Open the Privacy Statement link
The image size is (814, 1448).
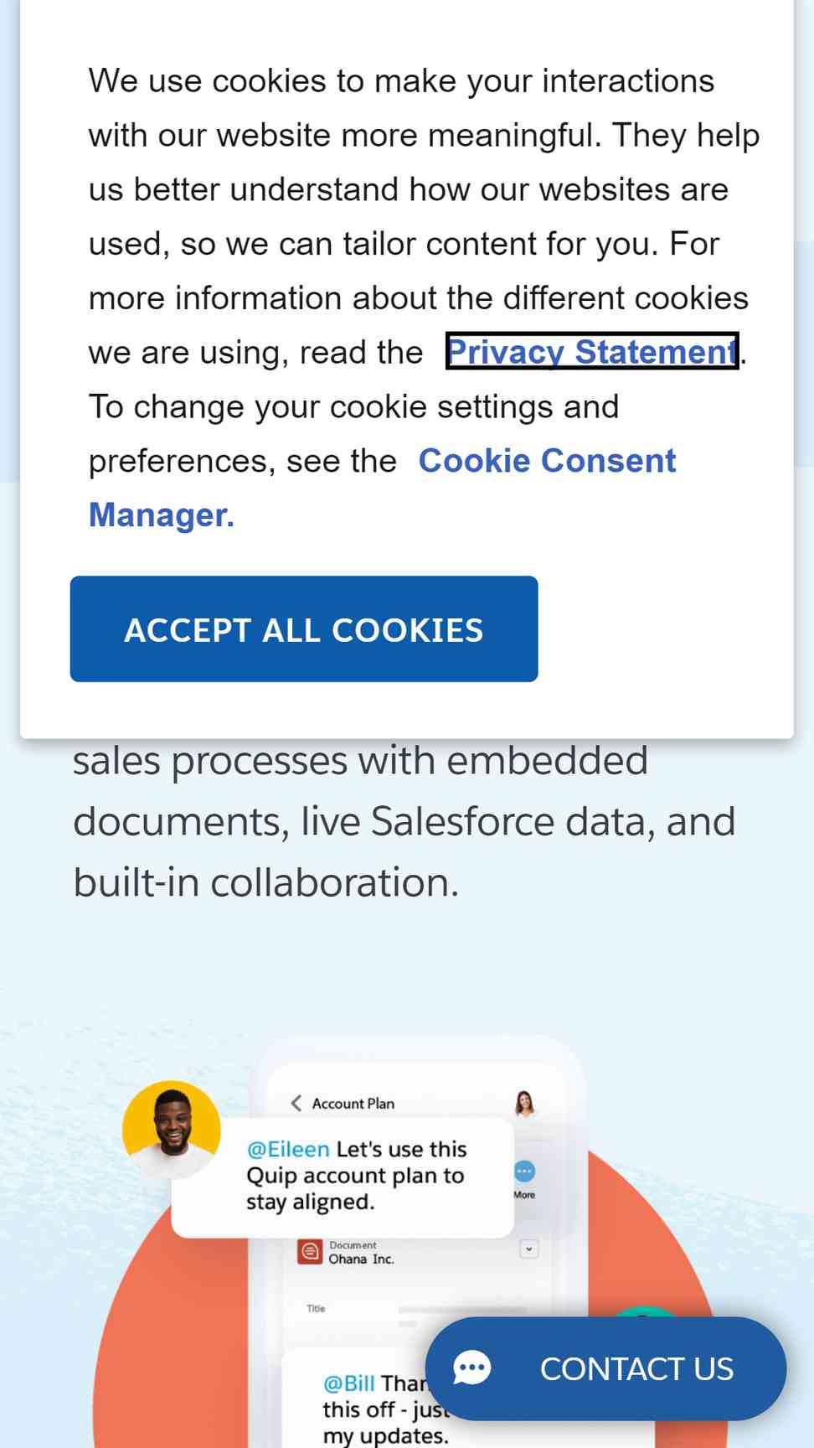(592, 352)
